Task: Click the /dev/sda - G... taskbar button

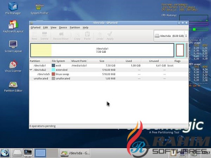Action: click(75, 153)
